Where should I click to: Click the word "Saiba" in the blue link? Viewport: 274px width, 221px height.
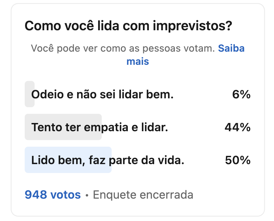click(231, 49)
